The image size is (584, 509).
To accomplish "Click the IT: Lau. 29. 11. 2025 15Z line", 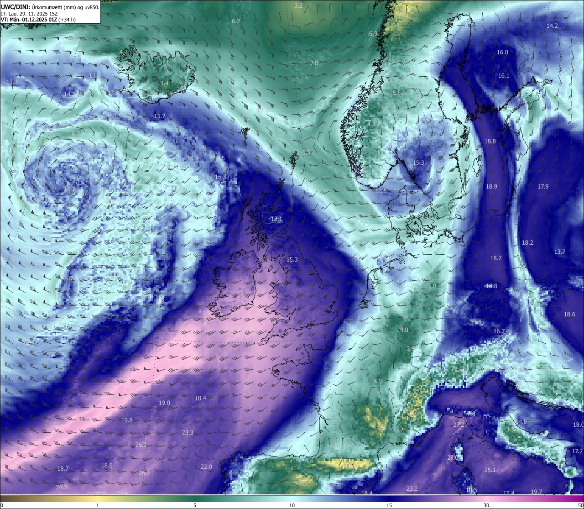I will click(29, 14).
